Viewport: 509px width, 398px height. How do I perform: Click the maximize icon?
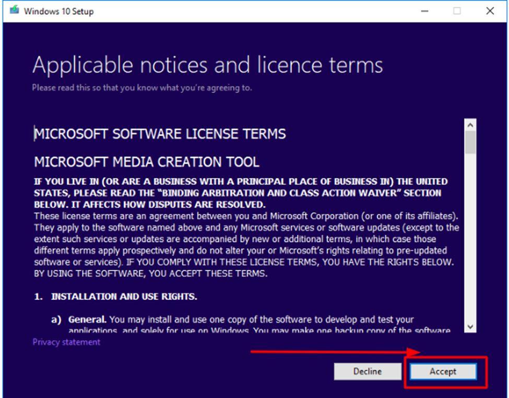coord(457,10)
